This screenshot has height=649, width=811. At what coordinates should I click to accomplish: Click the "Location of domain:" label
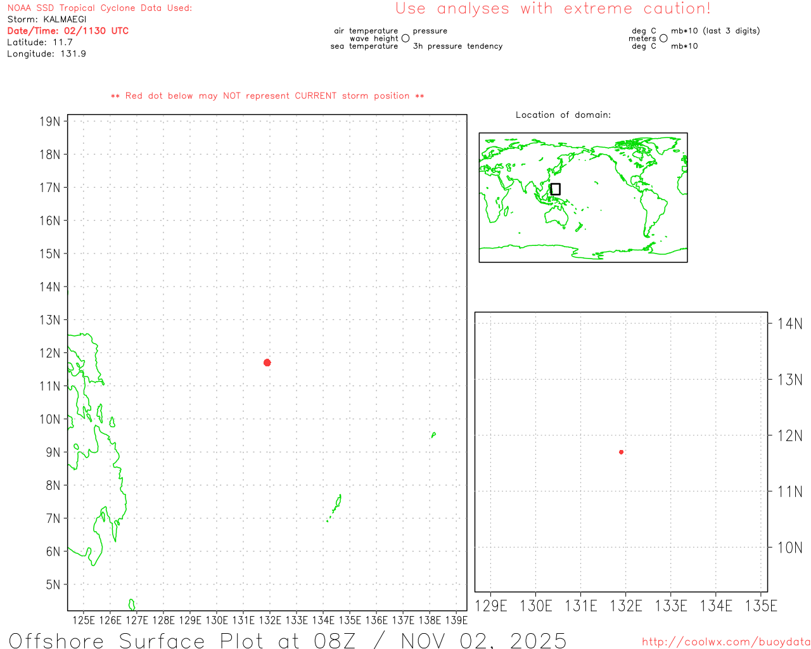click(x=563, y=115)
